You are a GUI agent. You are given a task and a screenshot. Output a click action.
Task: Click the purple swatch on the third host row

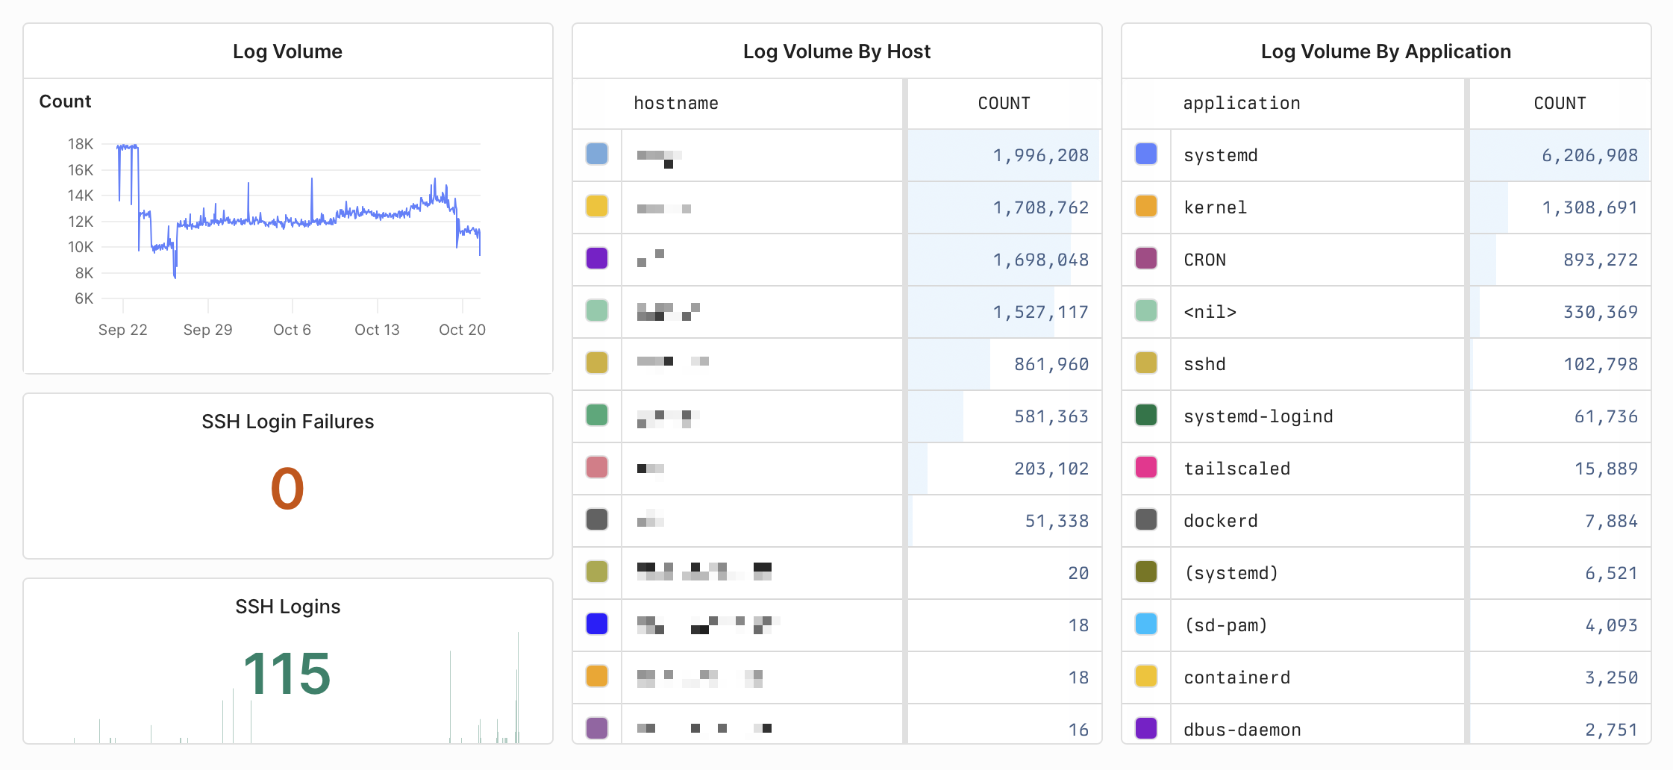[596, 259]
